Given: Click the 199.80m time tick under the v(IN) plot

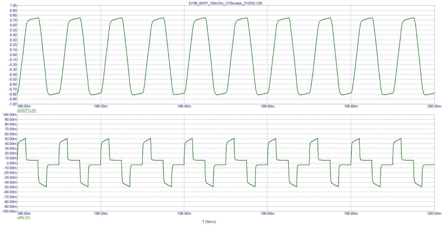Looking at the screenshot, I should click(x=351, y=213).
